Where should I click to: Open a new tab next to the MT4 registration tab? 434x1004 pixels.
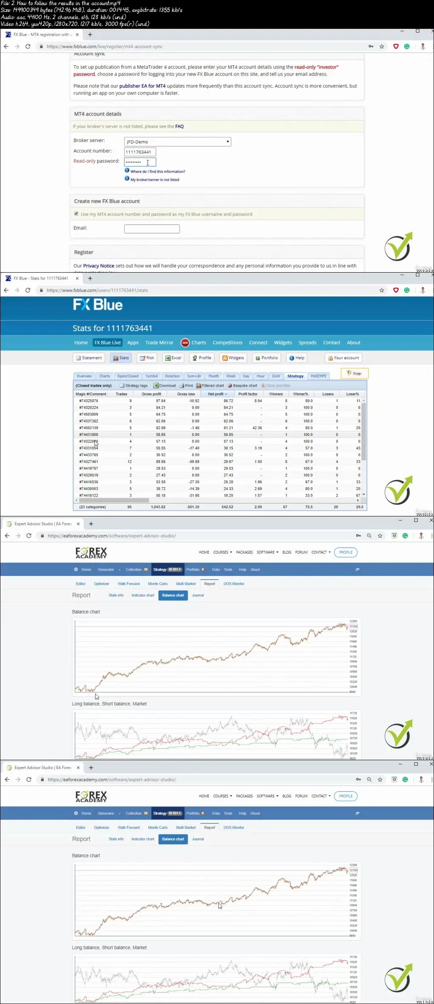click(x=90, y=35)
